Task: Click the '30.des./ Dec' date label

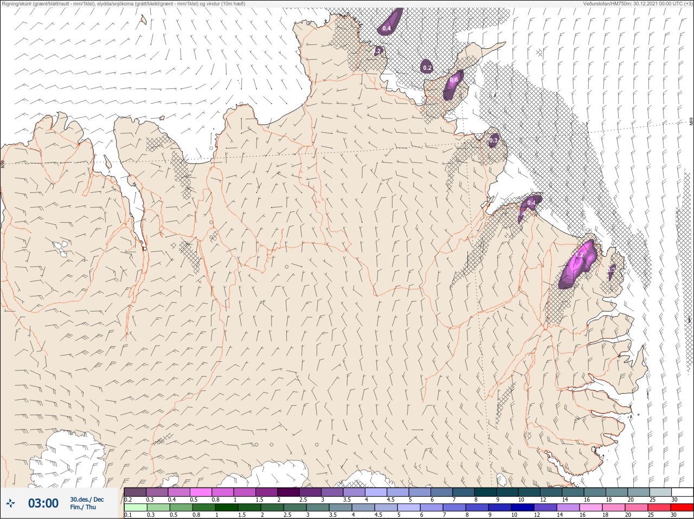Action: tap(87, 499)
